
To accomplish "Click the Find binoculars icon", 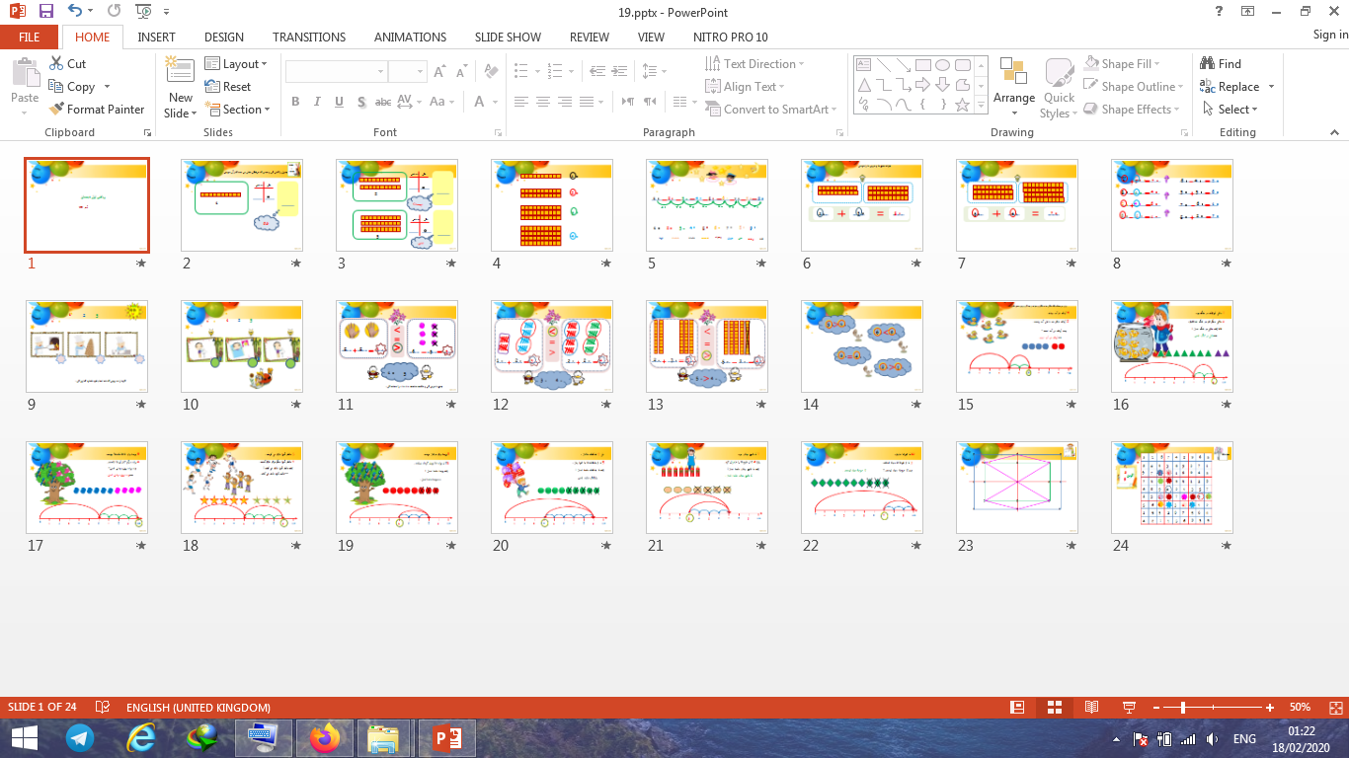I will [x=1207, y=63].
